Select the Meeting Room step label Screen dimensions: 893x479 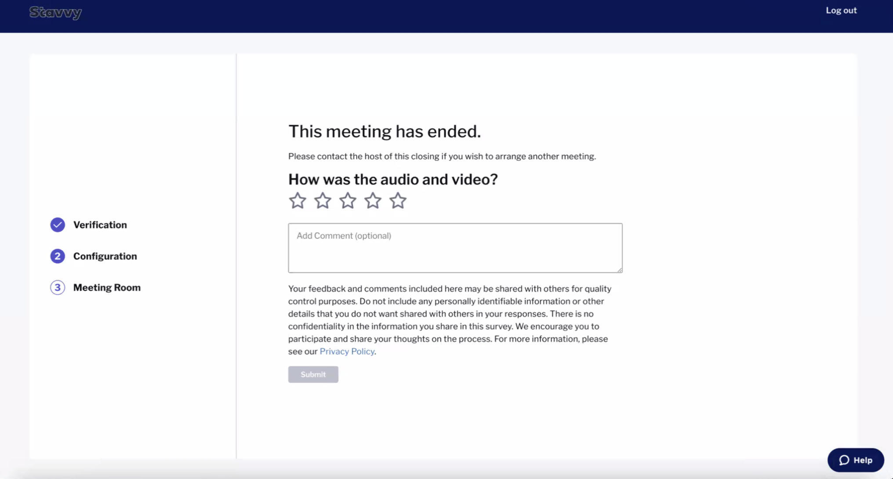click(x=107, y=287)
